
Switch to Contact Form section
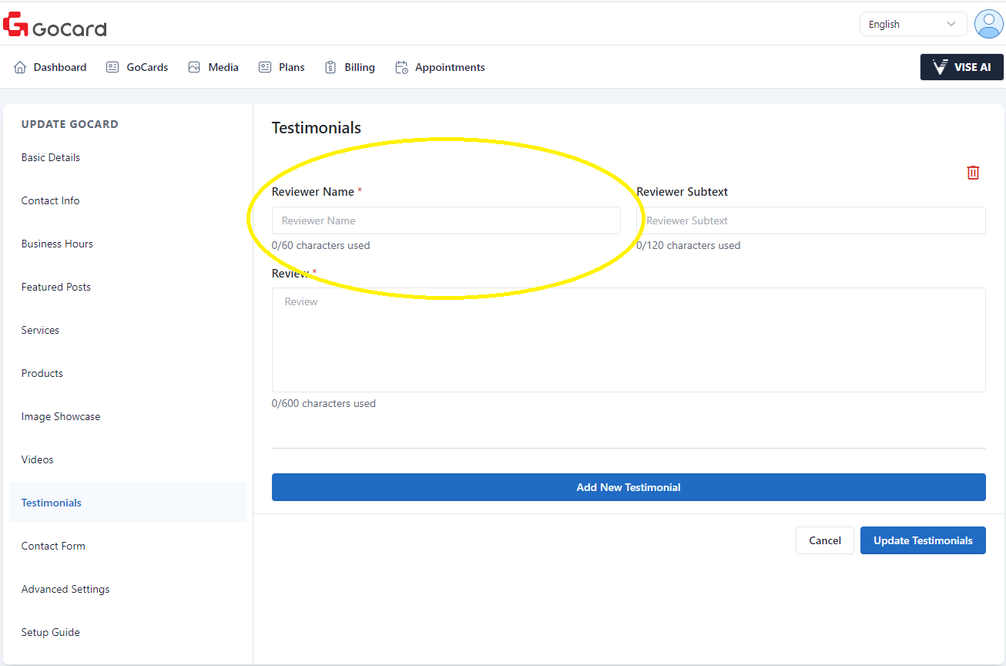53,546
